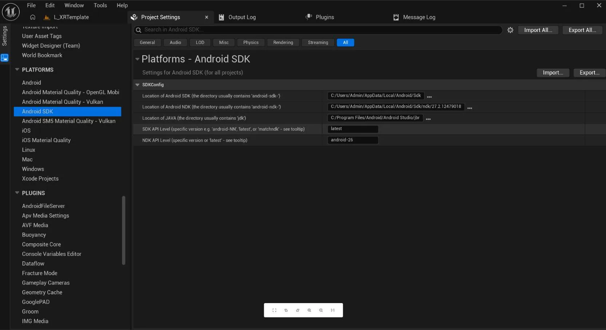Click the NDK API Level field
The width and height of the screenshot is (606, 330).
tap(353, 140)
